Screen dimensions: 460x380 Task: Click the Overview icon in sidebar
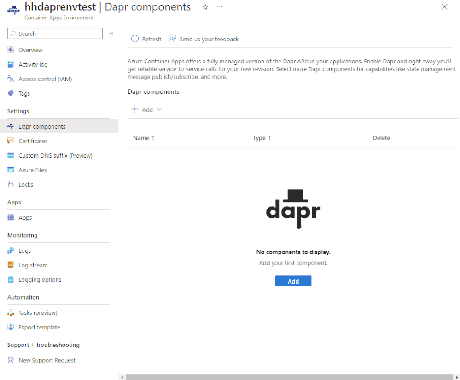click(11, 50)
